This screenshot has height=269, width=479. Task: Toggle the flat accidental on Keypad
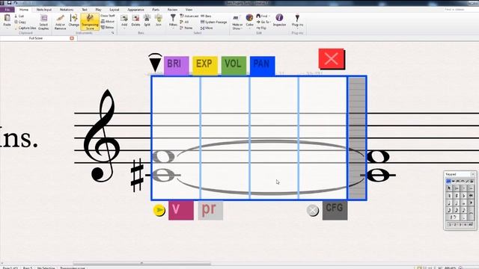click(463, 196)
